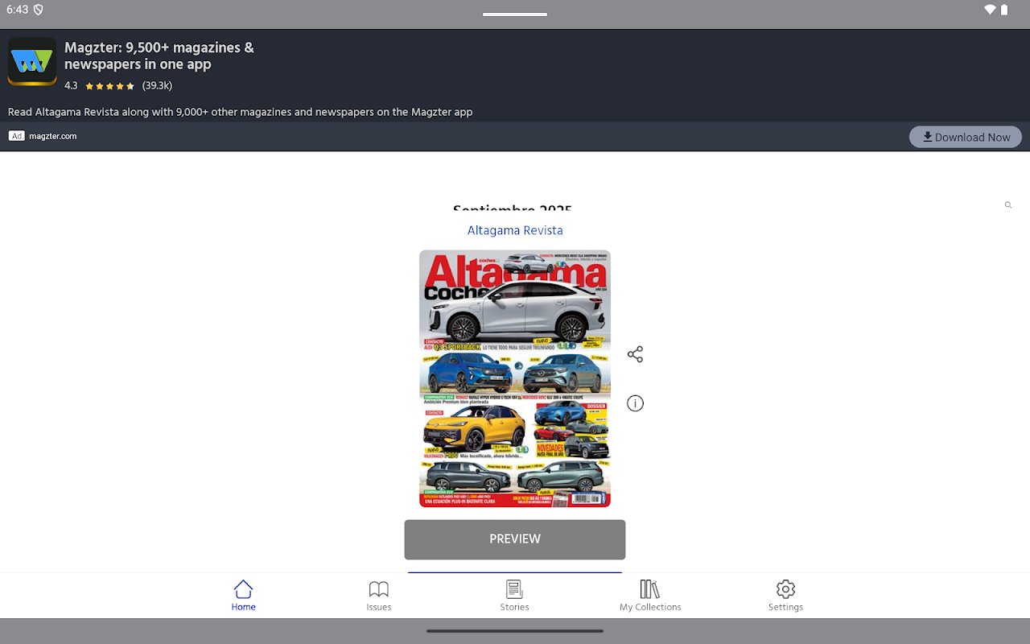
Task: Tap the Android navigation gesture bar
Action: pyautogui.click(x=515, y=631)
